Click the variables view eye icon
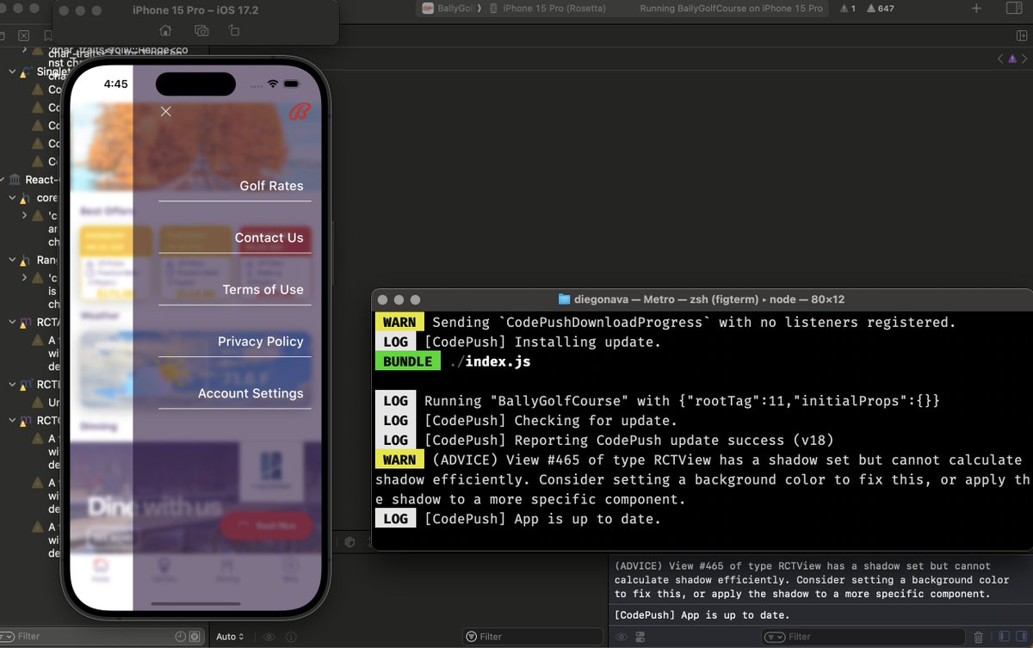 tap(269, 637)
